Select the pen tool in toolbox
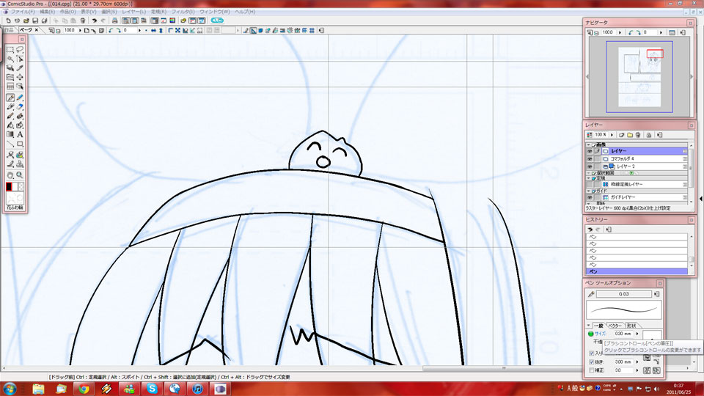This screenshot has height=396, width=704. [x=10, y=98]
